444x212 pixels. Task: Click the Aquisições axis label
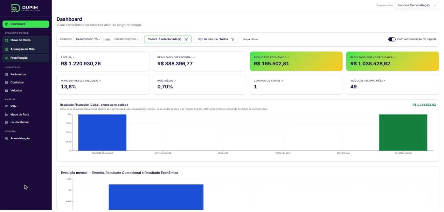(x=223, y=153)
